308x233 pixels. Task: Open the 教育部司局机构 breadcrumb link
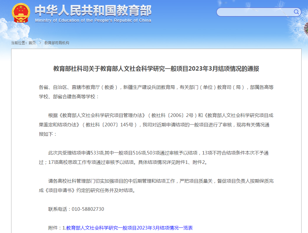[57, 43]
